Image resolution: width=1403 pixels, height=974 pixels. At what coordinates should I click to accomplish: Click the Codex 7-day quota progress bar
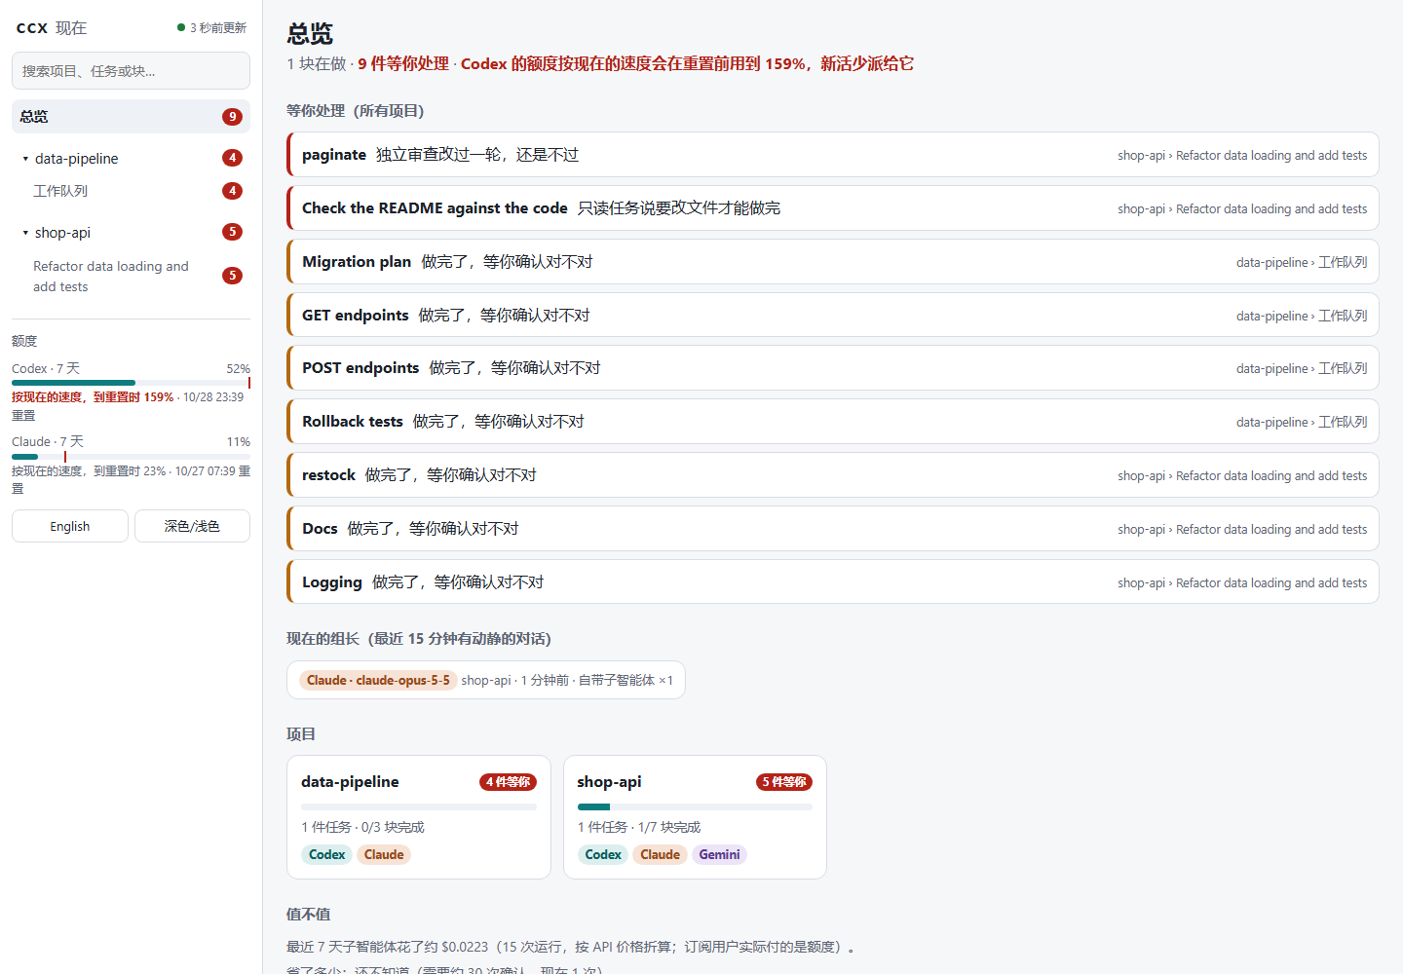[x=131, y=383]
